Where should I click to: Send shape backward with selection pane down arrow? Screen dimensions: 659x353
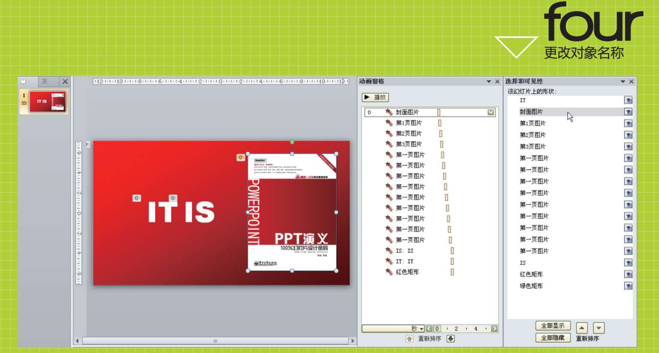599,328
